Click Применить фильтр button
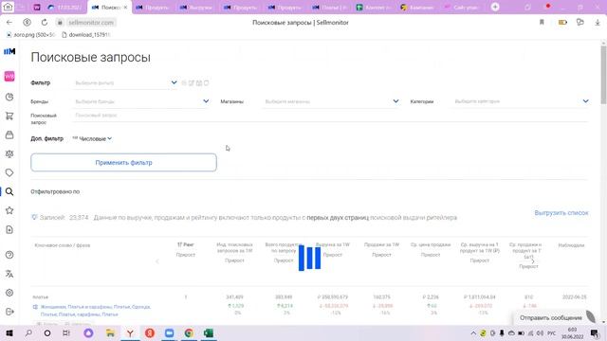The height and width of the screenshot is (341, 607). [123, 162]
